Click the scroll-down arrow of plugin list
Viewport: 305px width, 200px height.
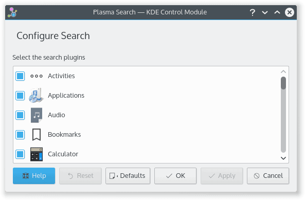pos(283,158)
